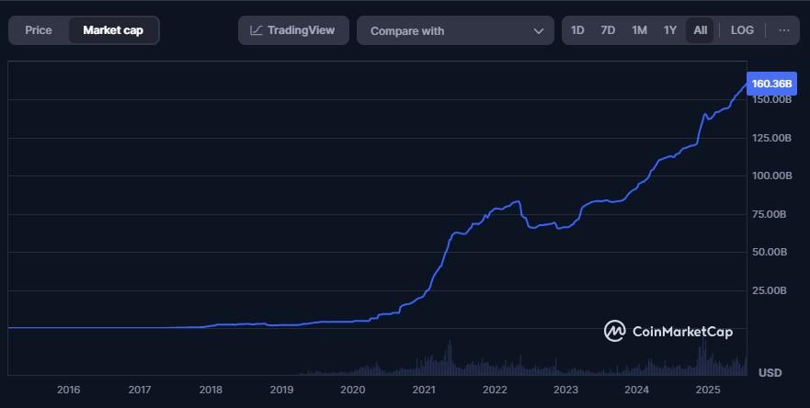
Task: Set chart range to 1M
Action: click(639, 30)
